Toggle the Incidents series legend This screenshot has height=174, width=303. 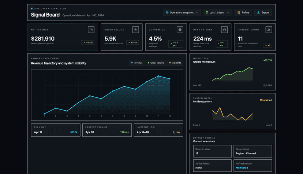(x=175, y=63)
